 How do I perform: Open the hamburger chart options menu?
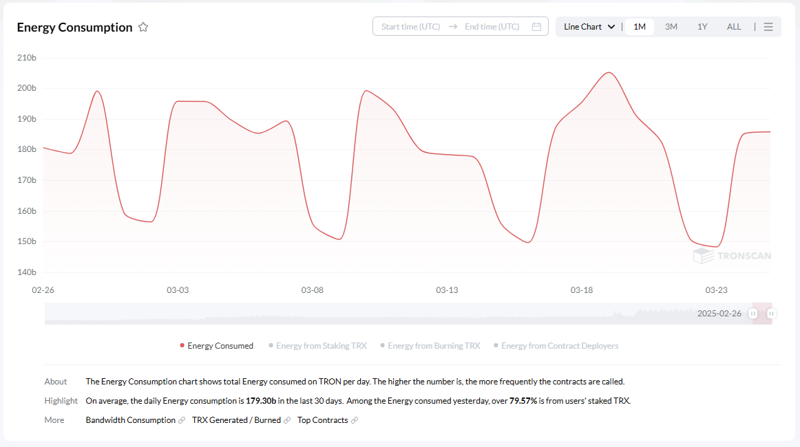pos(768,27)
